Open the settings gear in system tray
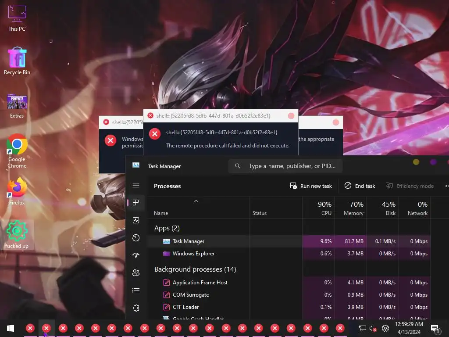 click(x=385, y=328)
